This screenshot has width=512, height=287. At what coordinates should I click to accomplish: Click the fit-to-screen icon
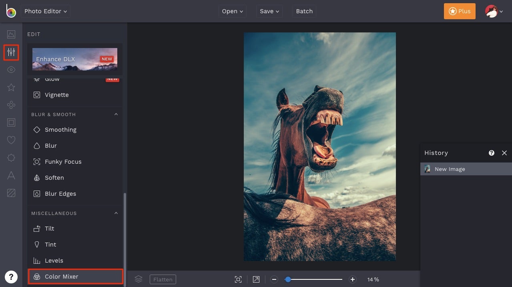click(x=238, y=279)
